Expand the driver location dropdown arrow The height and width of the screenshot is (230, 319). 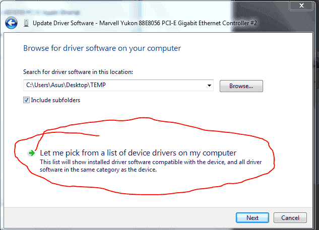(x=209, y=86)
